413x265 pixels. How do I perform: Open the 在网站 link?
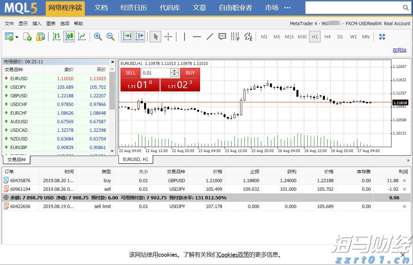tap(399, 50)
